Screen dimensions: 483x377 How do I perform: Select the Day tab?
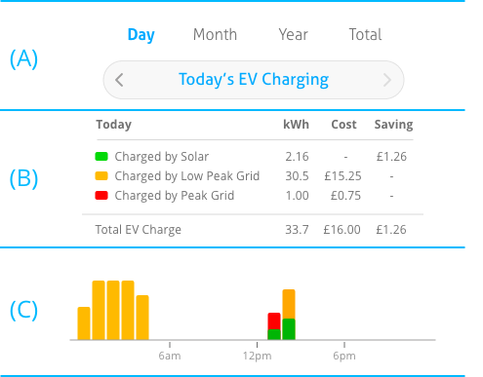141,35
